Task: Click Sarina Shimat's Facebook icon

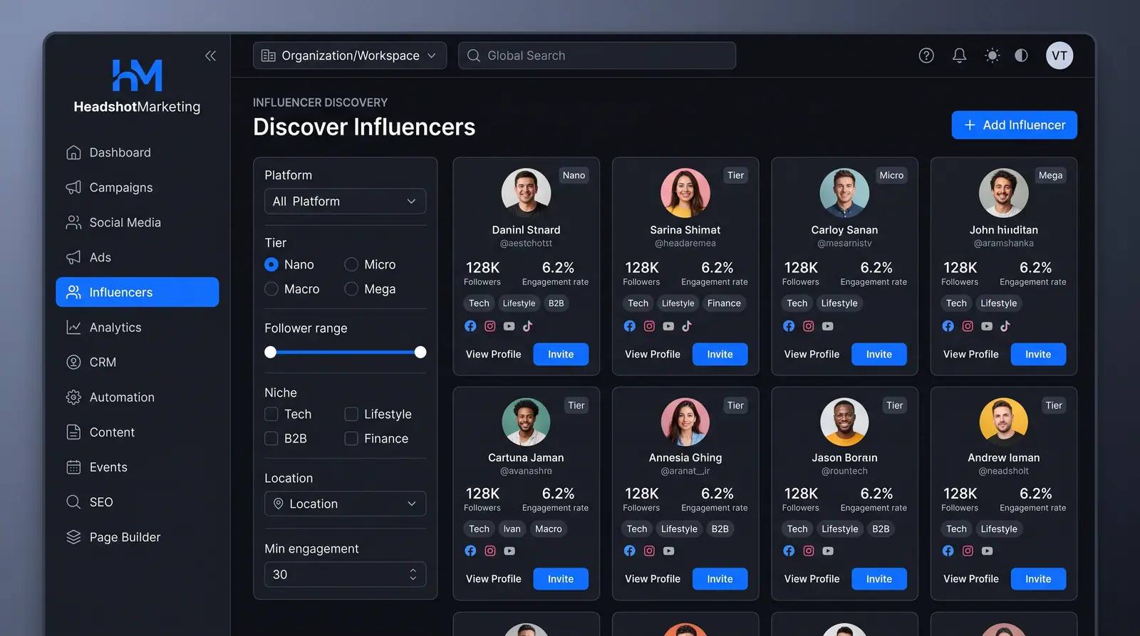Action: click(x=630, y=326)
